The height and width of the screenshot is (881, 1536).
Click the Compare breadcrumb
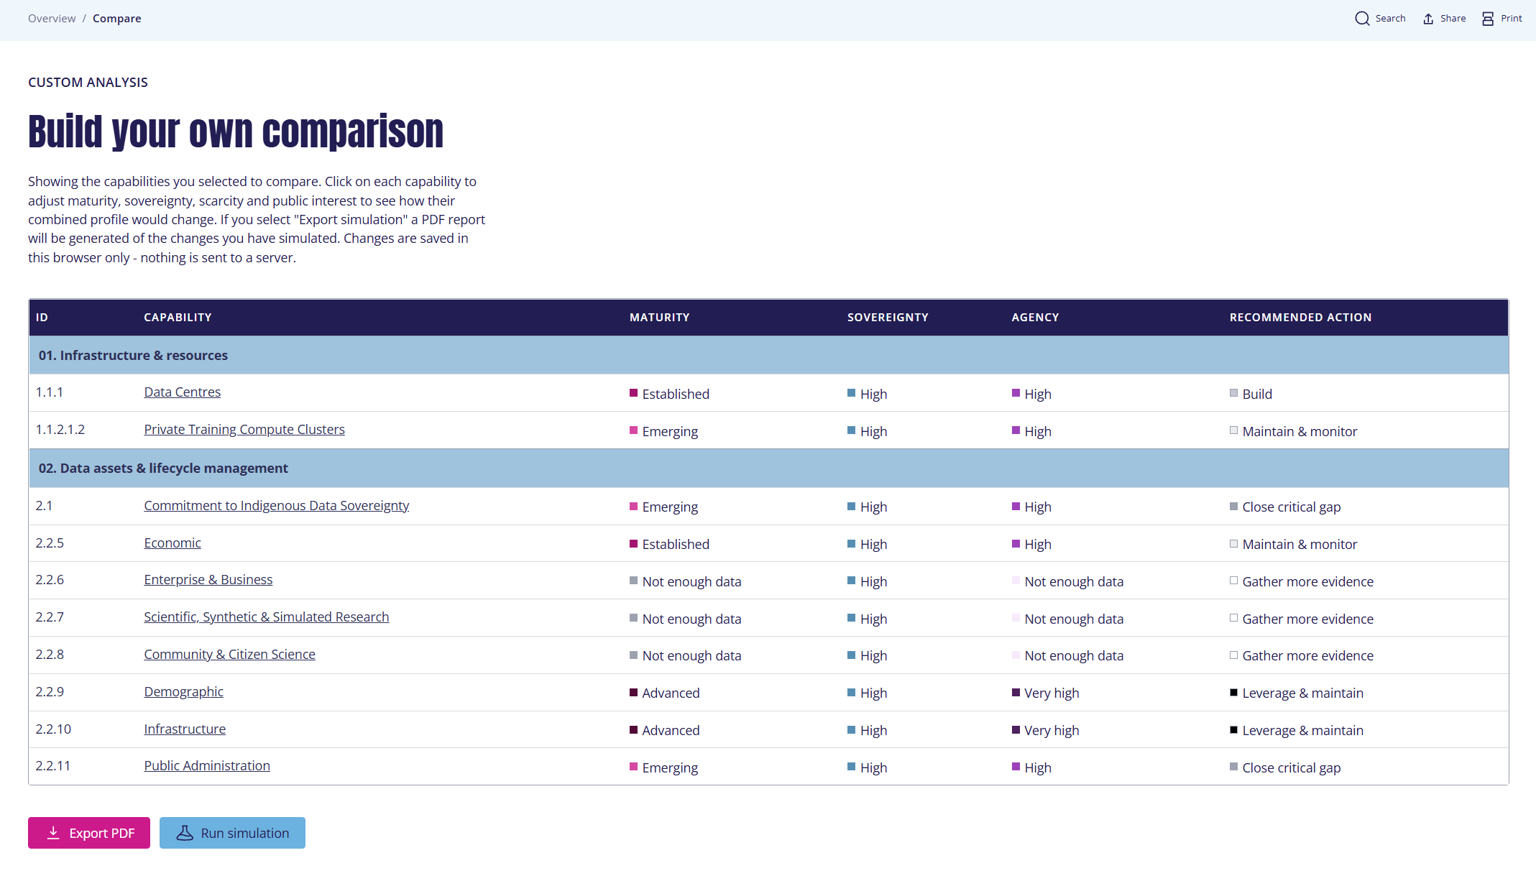116,19
